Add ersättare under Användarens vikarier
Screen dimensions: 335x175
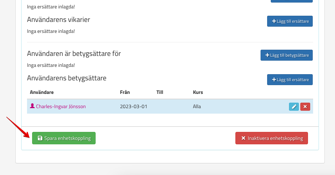(290, 21)
